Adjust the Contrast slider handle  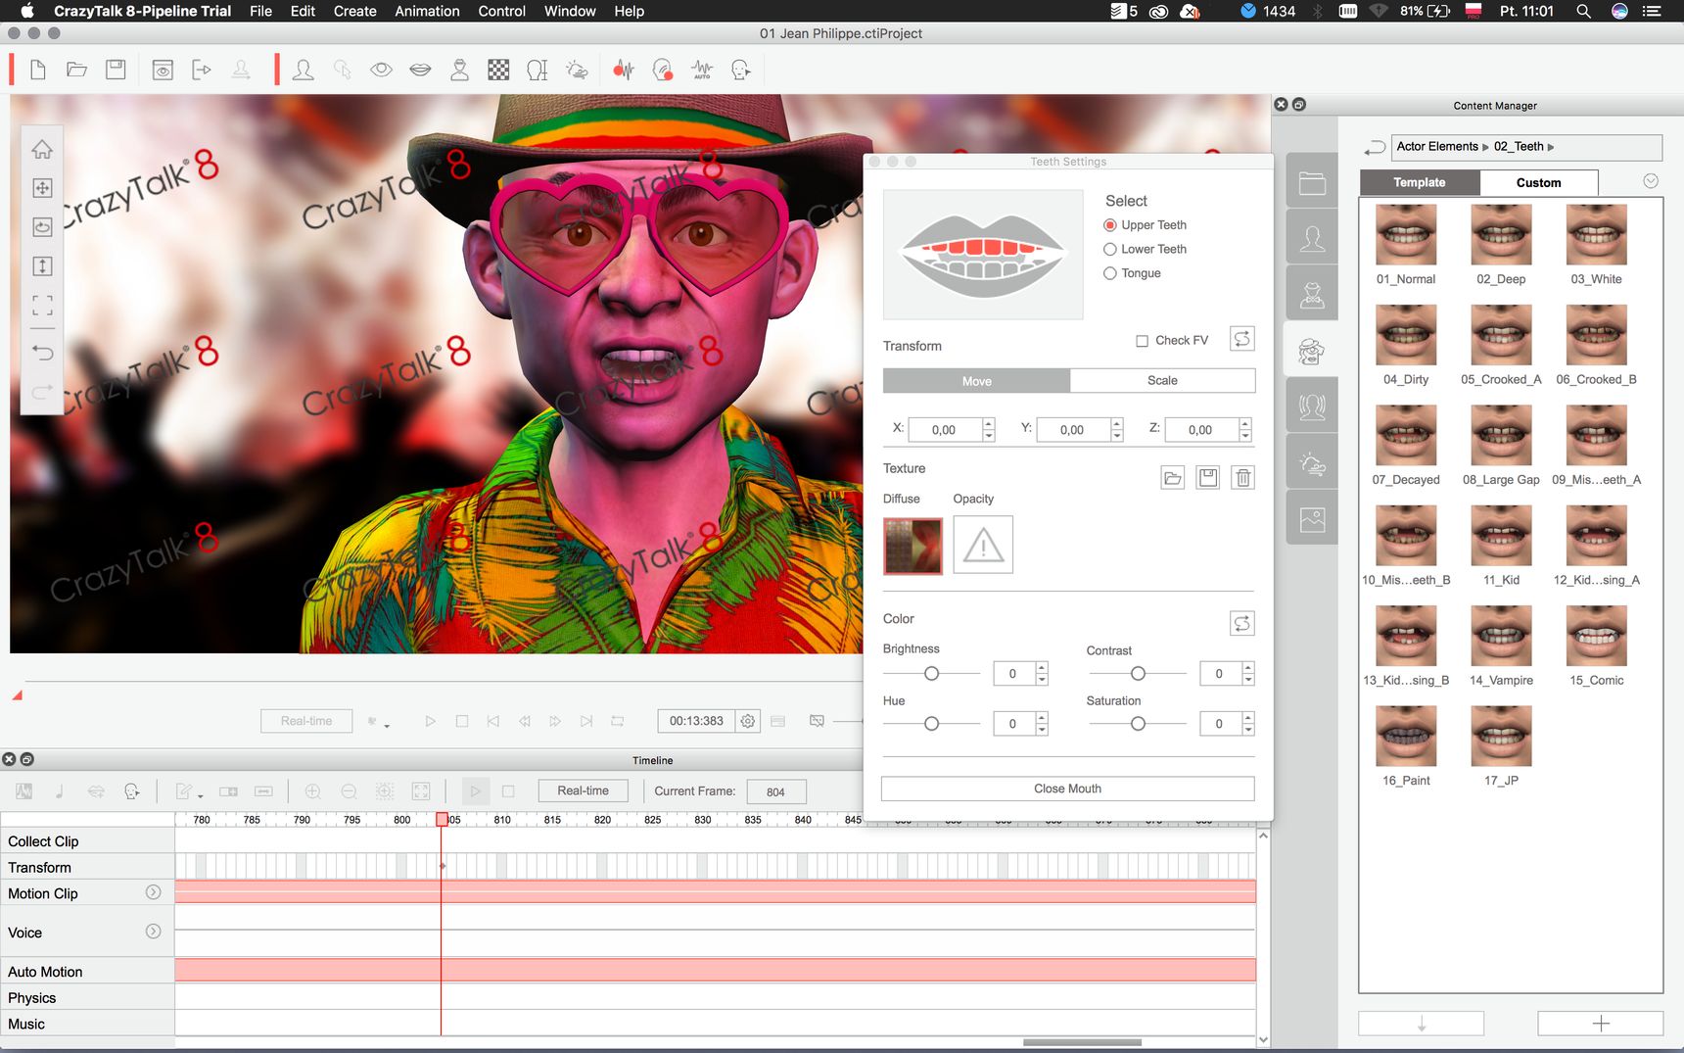click(x=1138, y=674)
